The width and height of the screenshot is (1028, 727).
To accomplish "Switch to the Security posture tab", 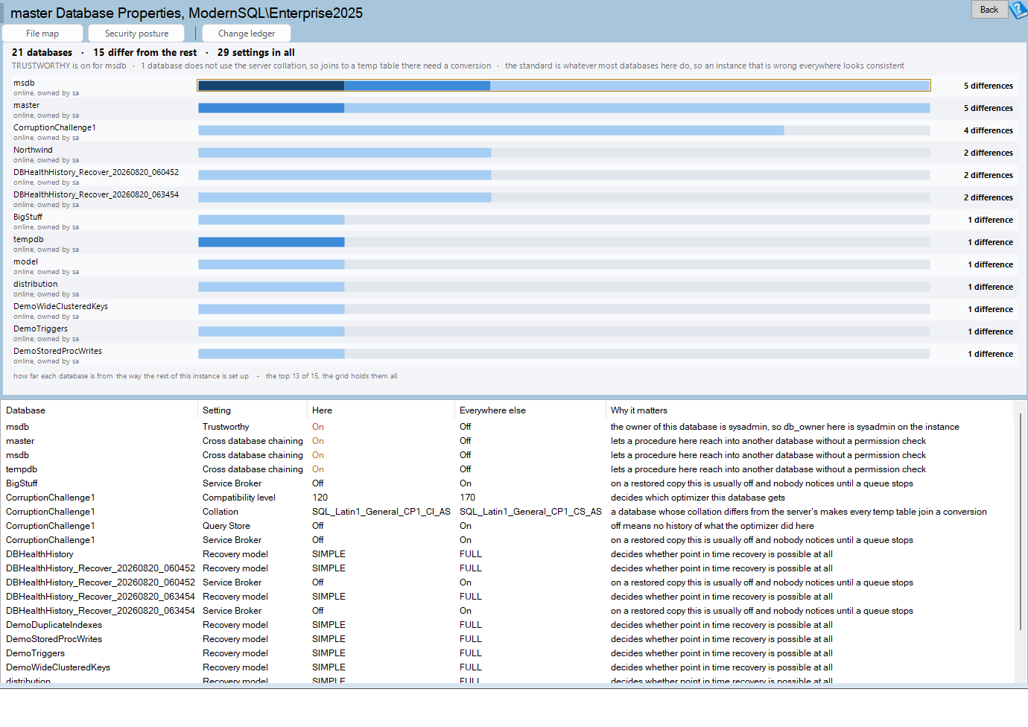I will 136,34.
